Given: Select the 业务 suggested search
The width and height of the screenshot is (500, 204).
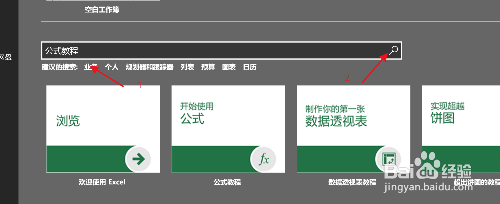Looking at the screenshot, I should 91,67.
